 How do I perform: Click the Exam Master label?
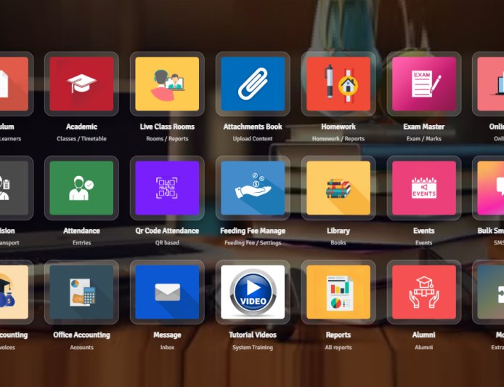tap(424, 127)
